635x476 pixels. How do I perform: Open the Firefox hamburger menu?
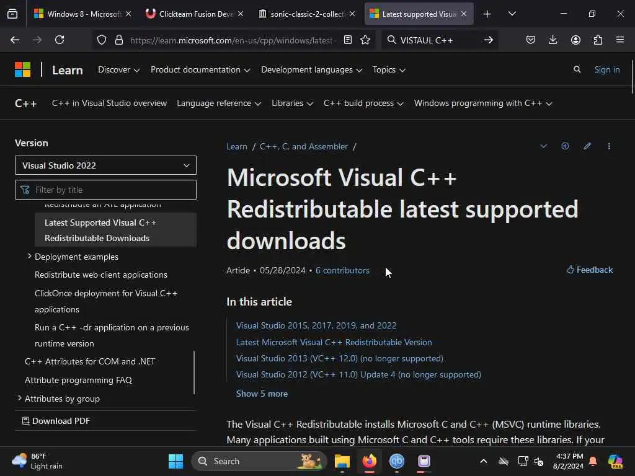coord(620,40)
